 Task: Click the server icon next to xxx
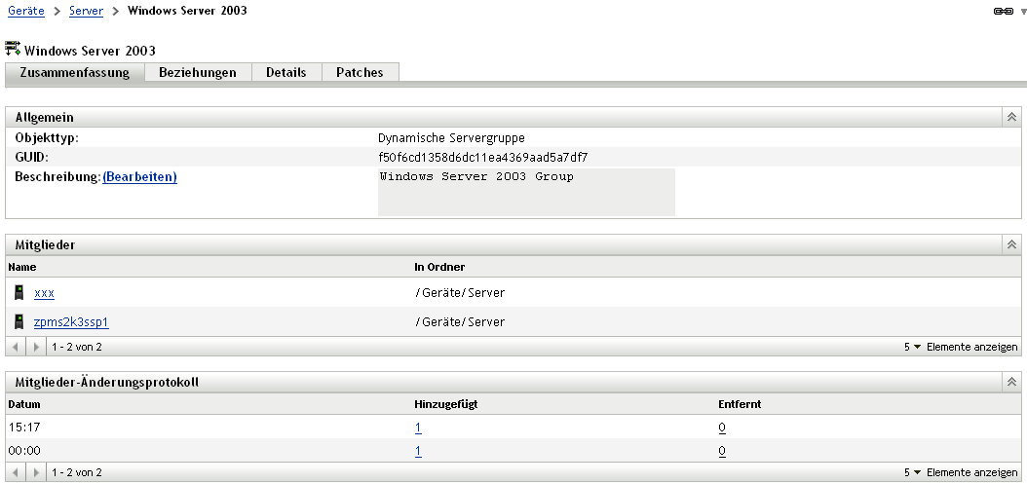coord(19,292)
